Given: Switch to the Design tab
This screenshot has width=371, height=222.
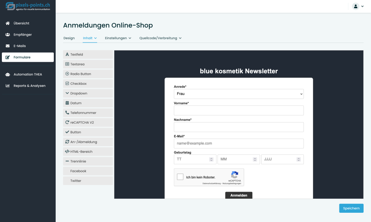Looking at the screenshot, I should click(x=69, y=38).
